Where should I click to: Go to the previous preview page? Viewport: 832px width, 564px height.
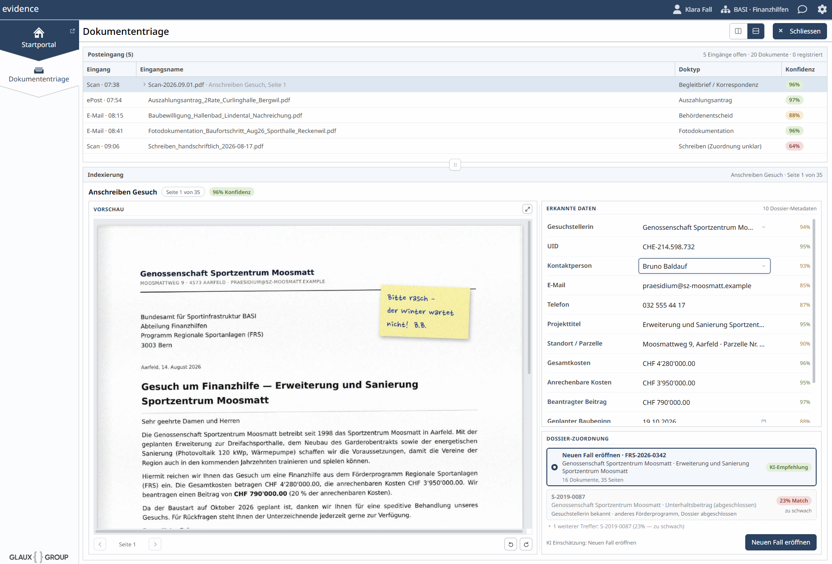tap(100, 544)
